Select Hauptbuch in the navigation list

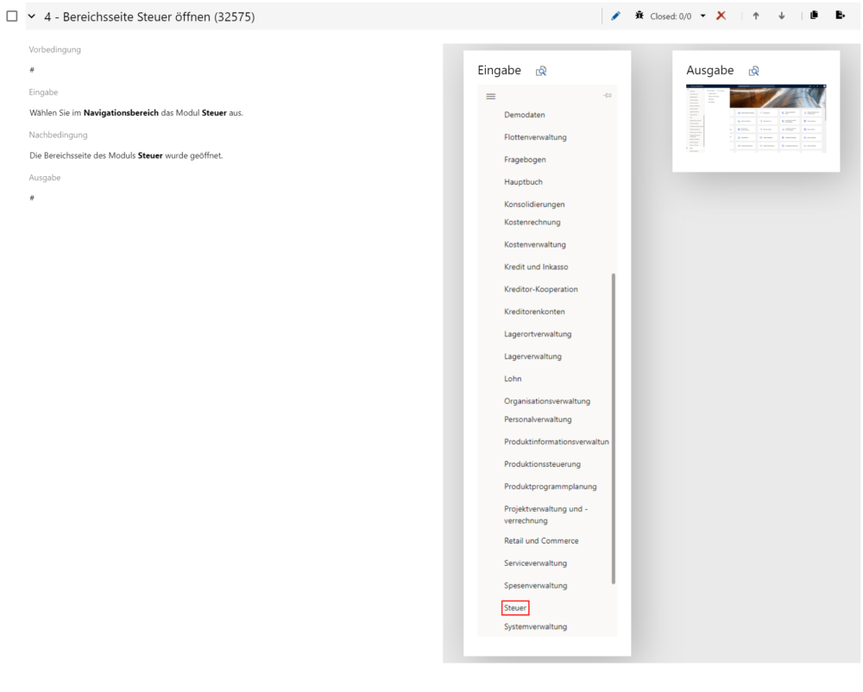pyautogui.click(x=523, y=182)
